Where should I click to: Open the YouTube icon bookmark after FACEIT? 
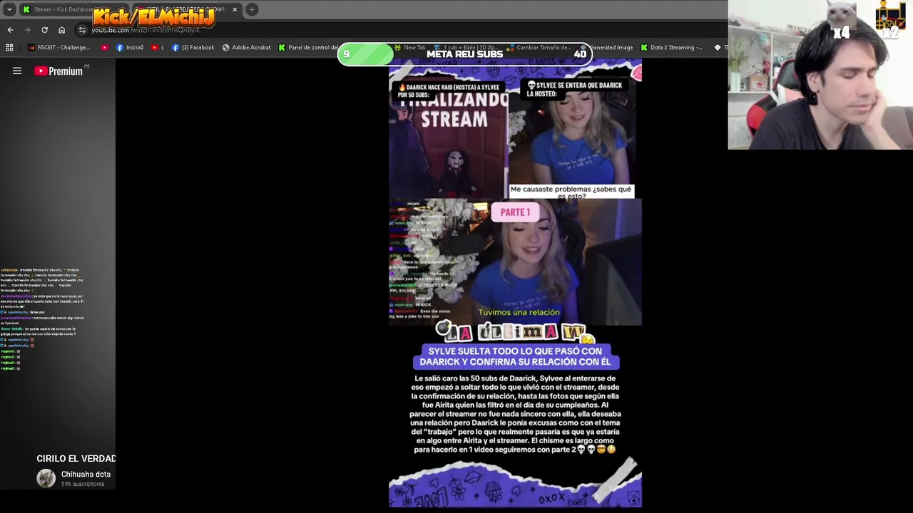pyautogui.click(x=105, y=48)
